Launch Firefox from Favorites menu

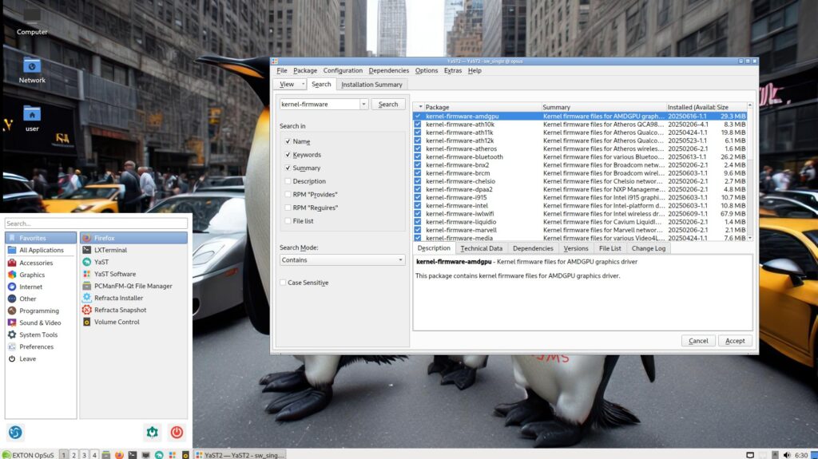133,238
